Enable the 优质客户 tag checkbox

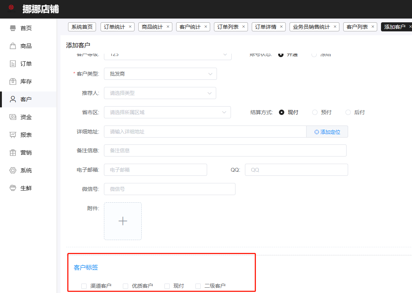(x=125, y=286)
